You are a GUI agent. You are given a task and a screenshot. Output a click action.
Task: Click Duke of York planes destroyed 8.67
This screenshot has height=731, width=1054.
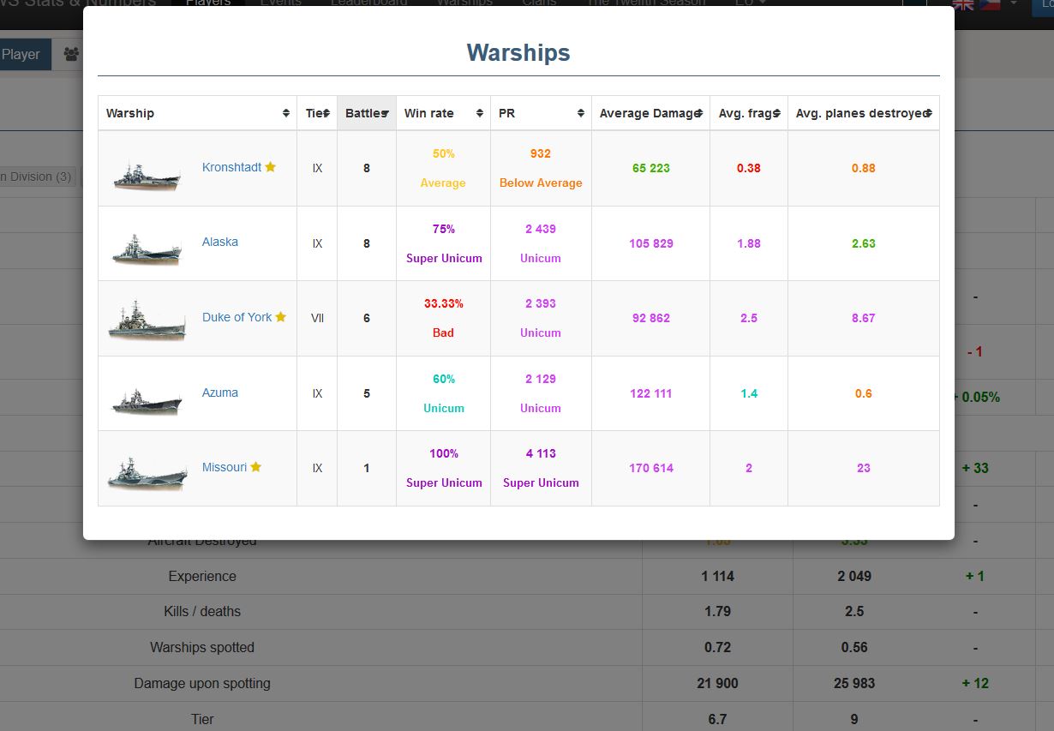863,318
